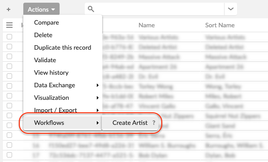This screenshot has width=268, height=162.
Task: Select the Eric Serra row checkbox
Action: coord(9,135)
